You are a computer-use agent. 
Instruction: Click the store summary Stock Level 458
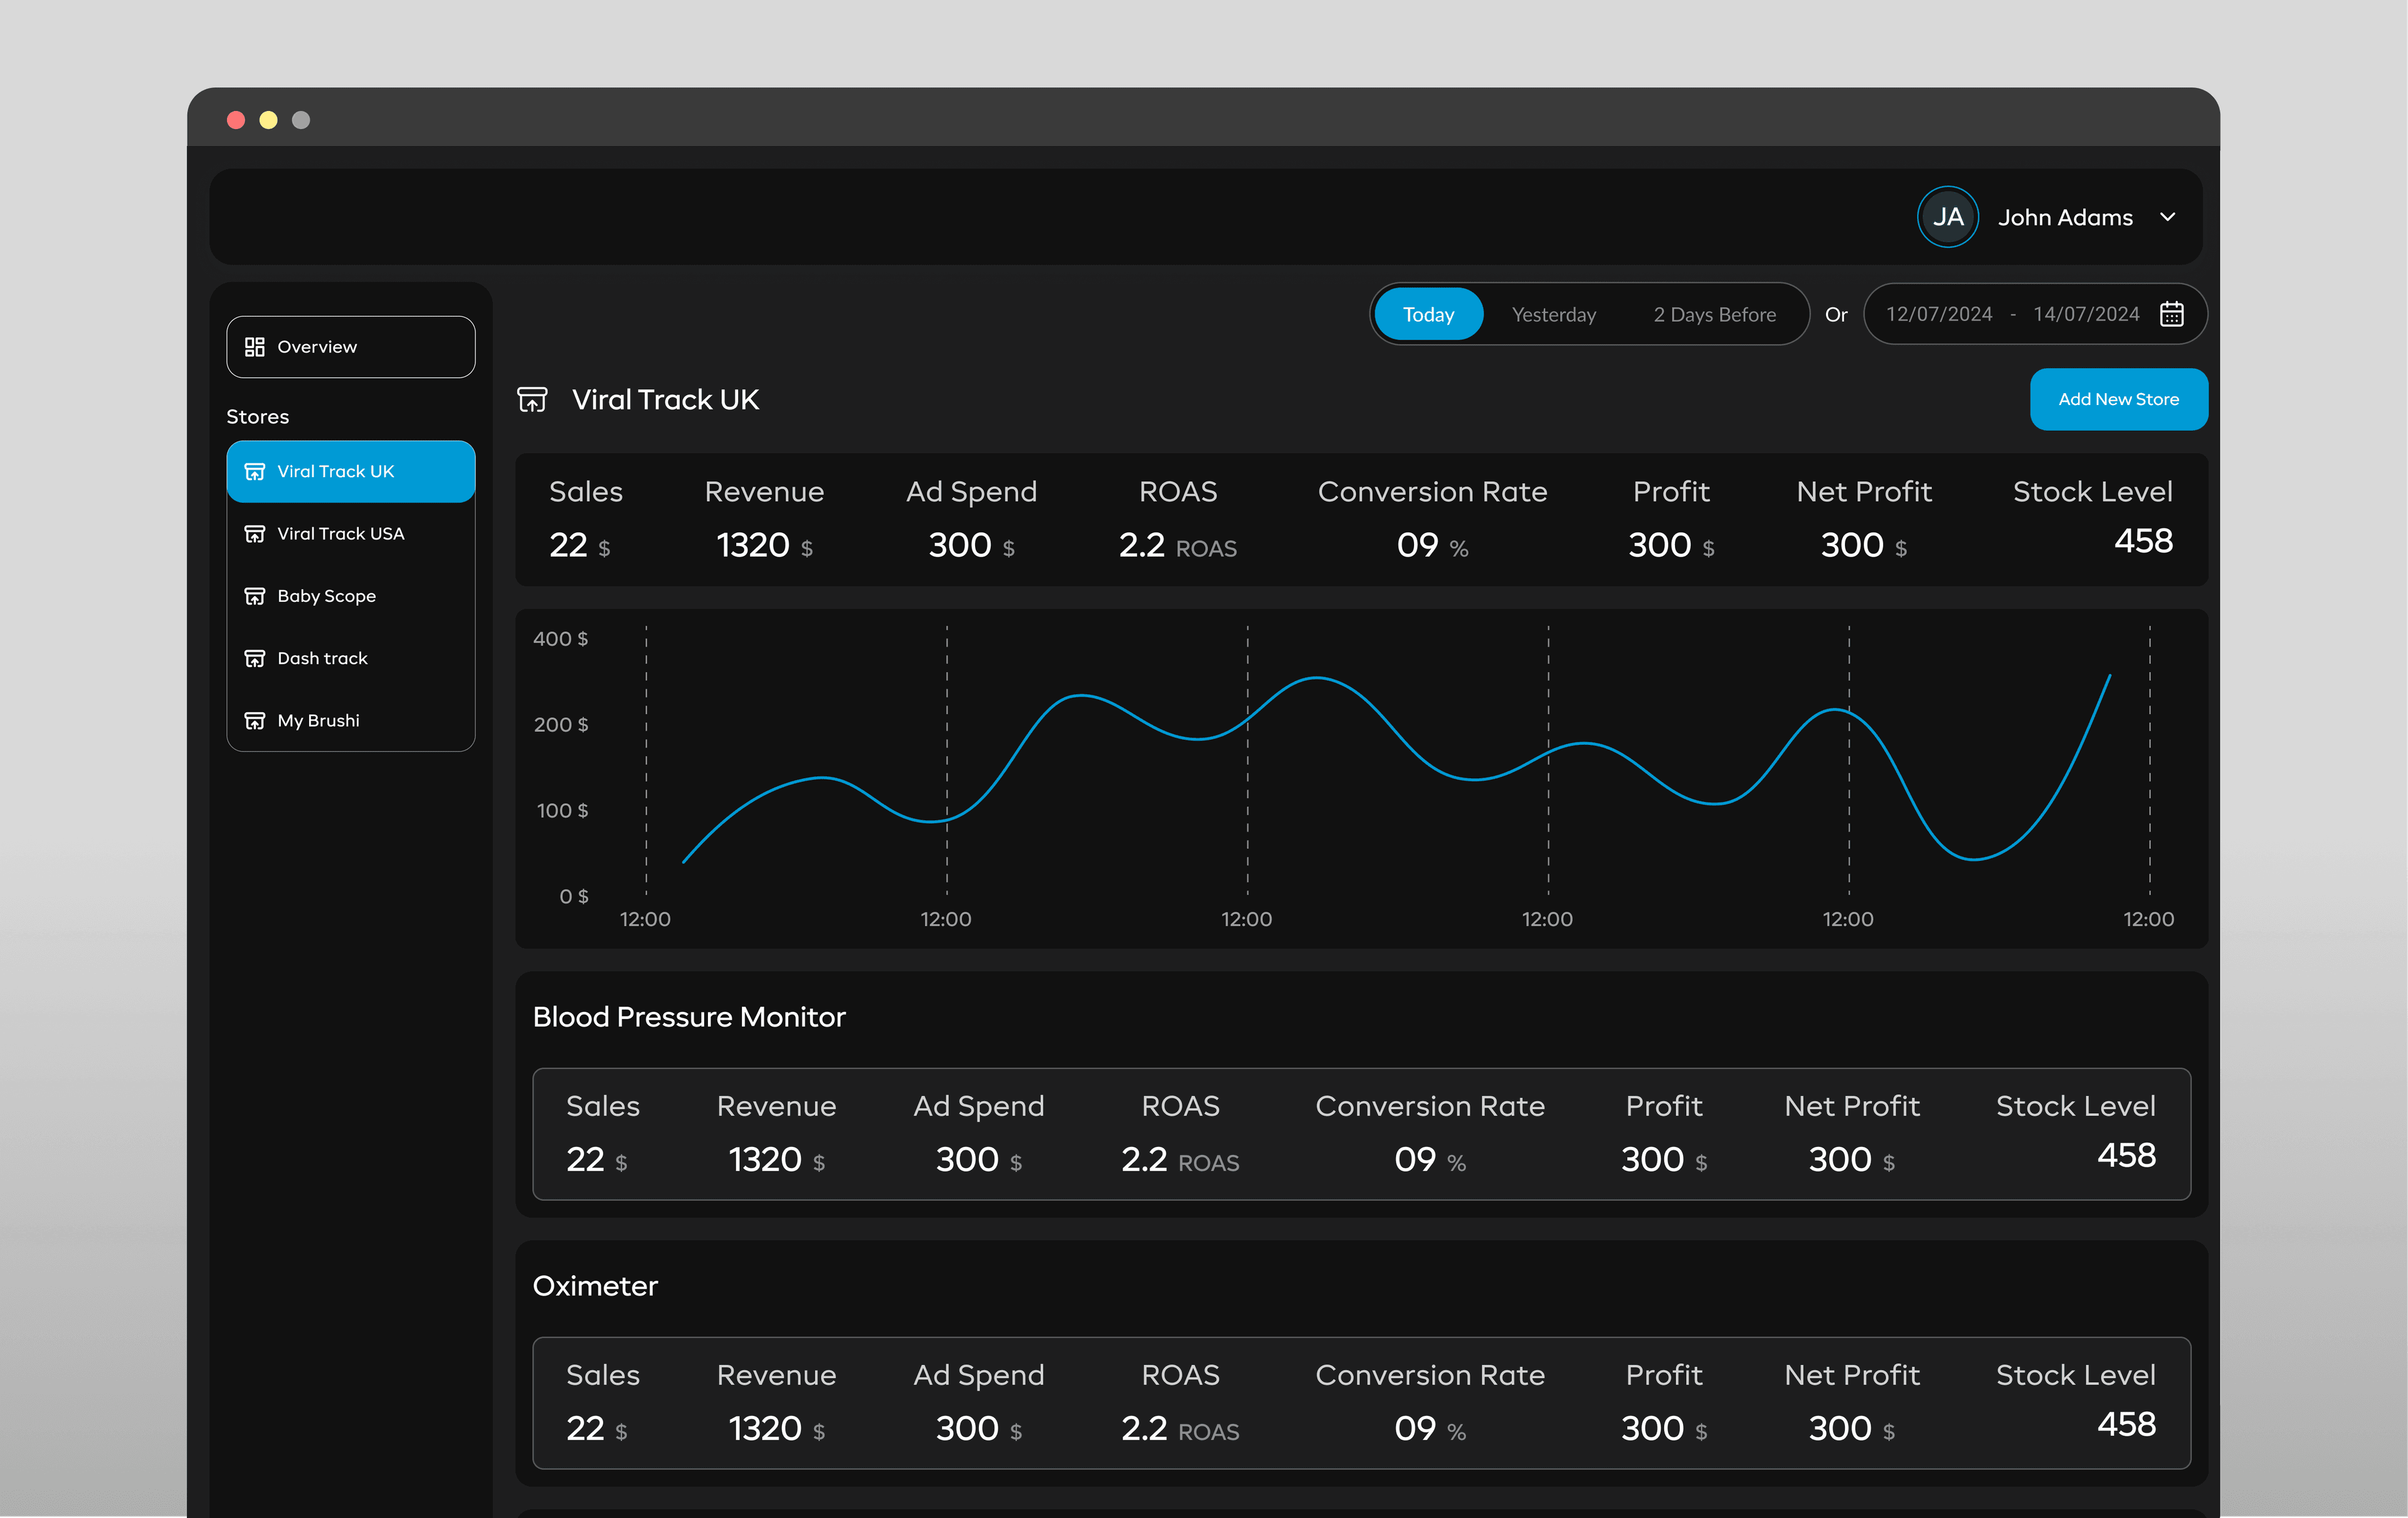coord(2143,541)
